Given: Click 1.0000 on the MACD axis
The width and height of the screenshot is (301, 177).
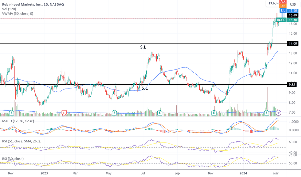Looking at the screenshot, I should [294, 122].
